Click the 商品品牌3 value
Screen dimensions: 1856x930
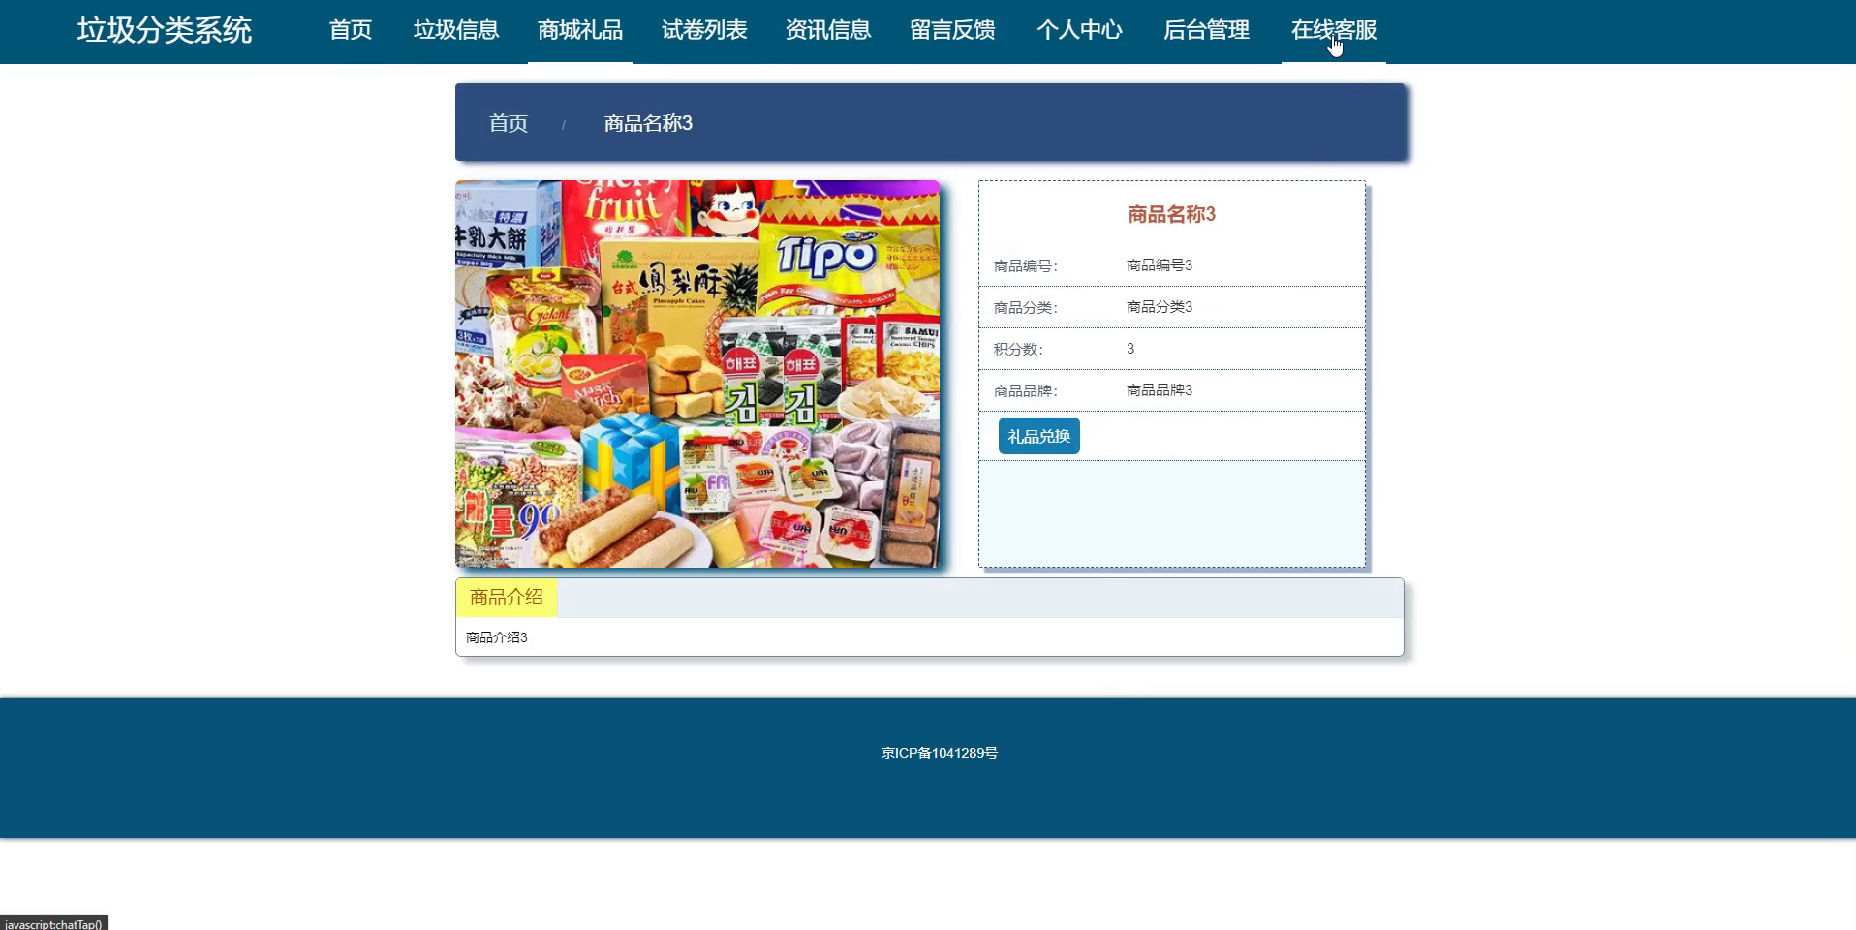click(1160, 389)
